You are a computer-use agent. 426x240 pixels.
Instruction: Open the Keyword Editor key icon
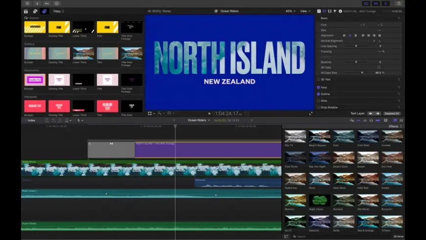click(x=47, y=3)
